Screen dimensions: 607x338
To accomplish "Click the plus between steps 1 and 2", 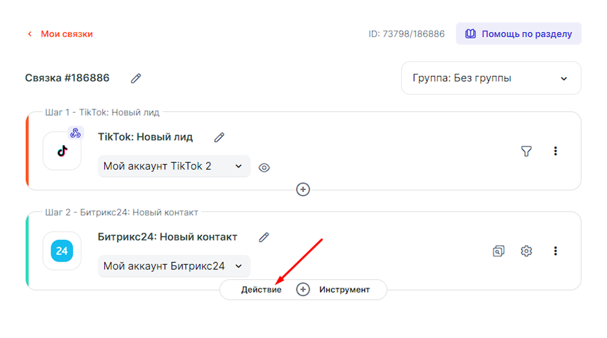I will coord(303,189).
